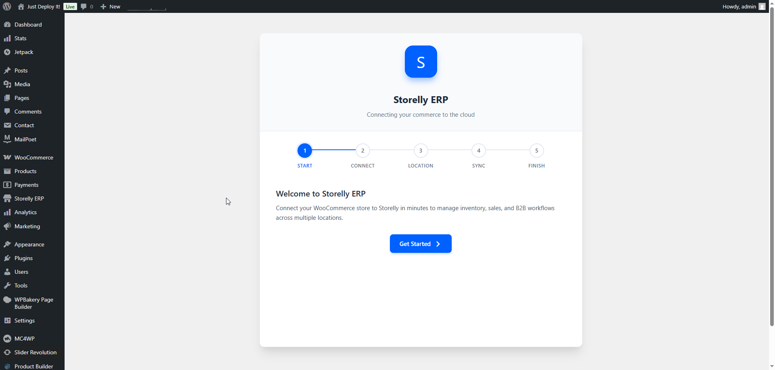Click the Media icon in sidebar

pos(7,84)
